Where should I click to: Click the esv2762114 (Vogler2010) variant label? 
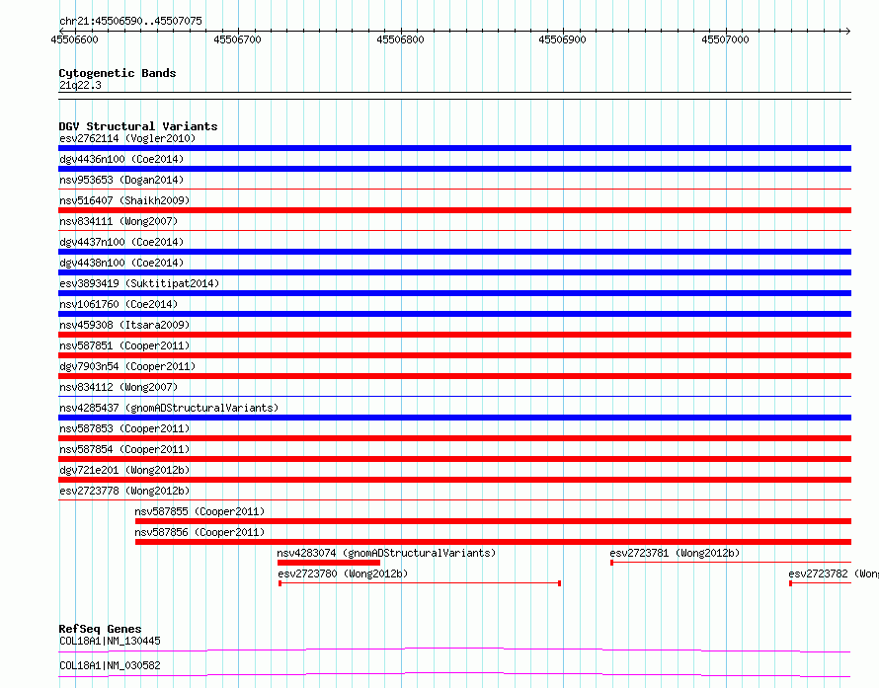point(127,138)
